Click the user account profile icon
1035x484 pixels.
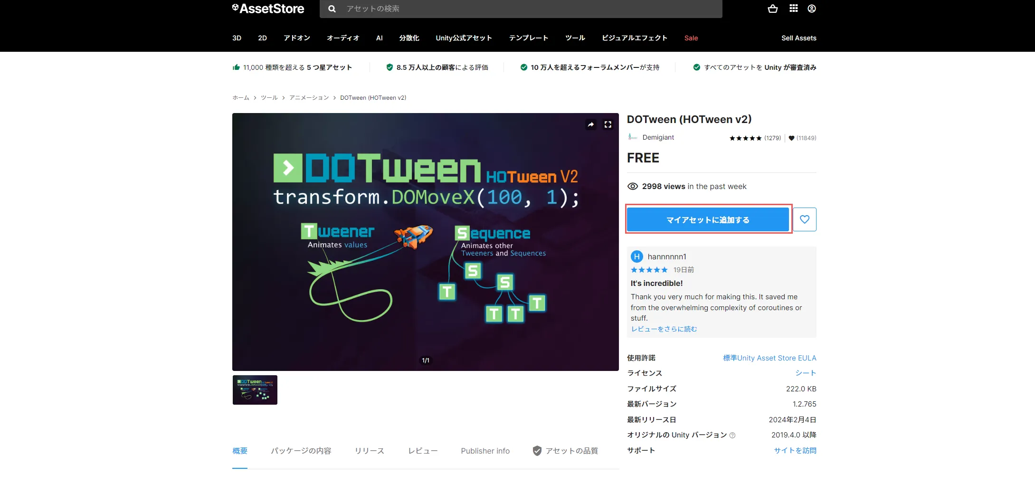click(812, 9)
